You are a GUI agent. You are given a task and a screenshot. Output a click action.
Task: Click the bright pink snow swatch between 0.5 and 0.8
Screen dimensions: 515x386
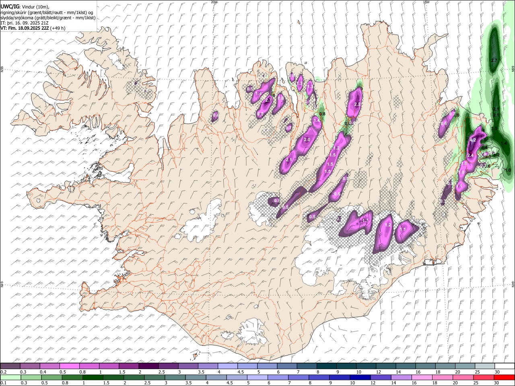69,366
